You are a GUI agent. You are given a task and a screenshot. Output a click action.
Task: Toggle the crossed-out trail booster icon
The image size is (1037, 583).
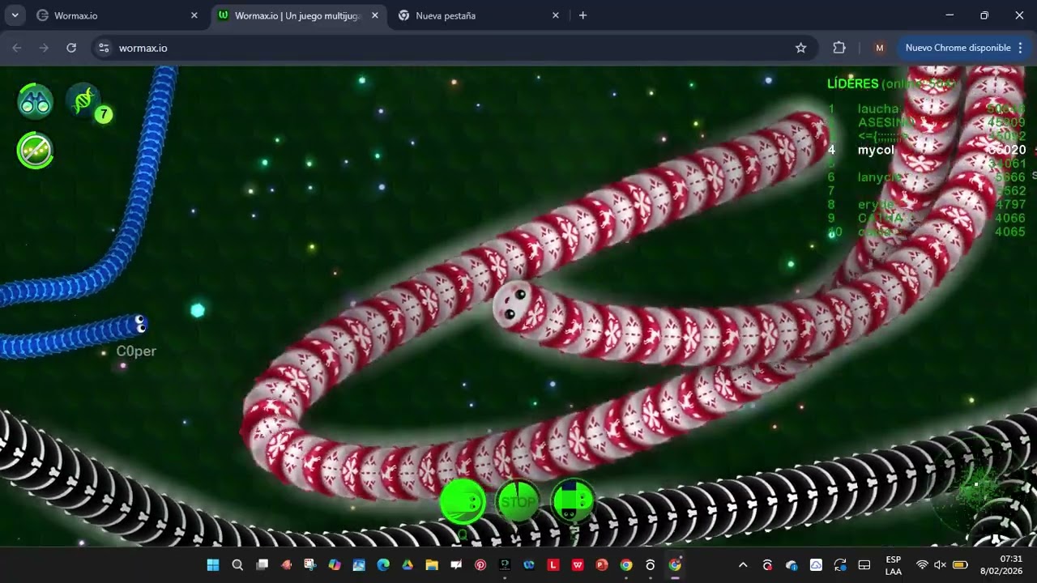[x=36, y=151]
